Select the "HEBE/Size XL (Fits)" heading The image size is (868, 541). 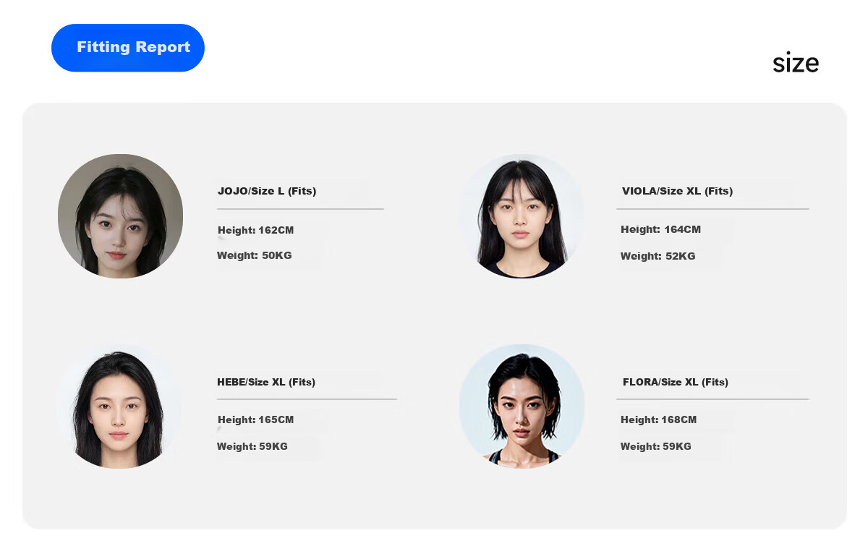point(266,382)
